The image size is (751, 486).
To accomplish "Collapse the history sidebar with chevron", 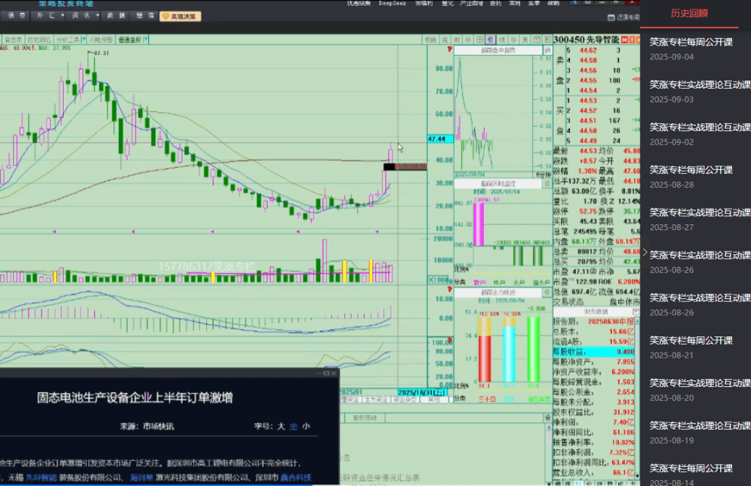I will [x=645, y=252].
